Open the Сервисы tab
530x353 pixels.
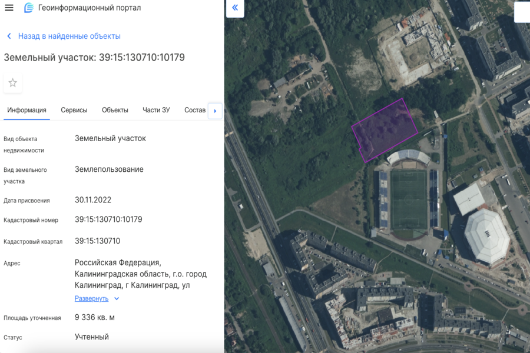pos(74,110)
